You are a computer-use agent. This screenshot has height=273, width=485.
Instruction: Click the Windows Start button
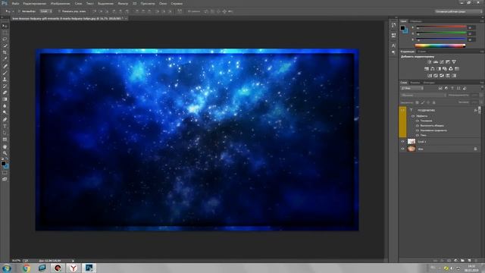click(x=7, y=268)
